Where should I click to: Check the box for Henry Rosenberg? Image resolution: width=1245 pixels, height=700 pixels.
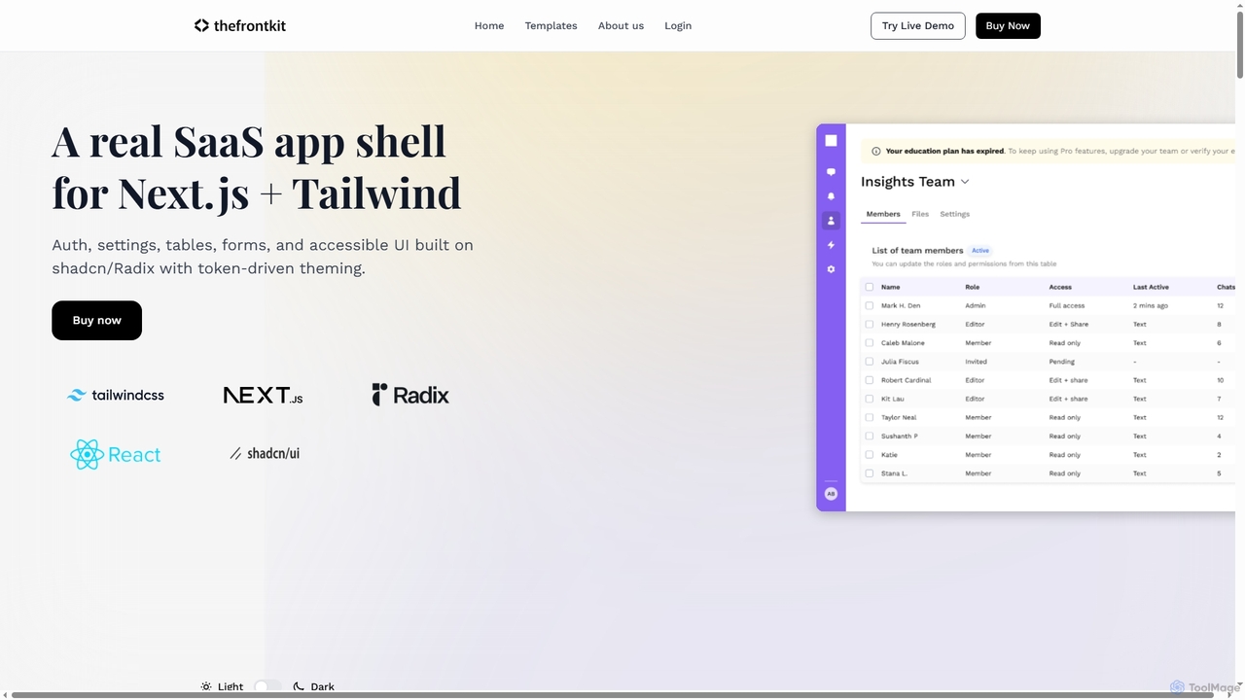coord(870,324)
